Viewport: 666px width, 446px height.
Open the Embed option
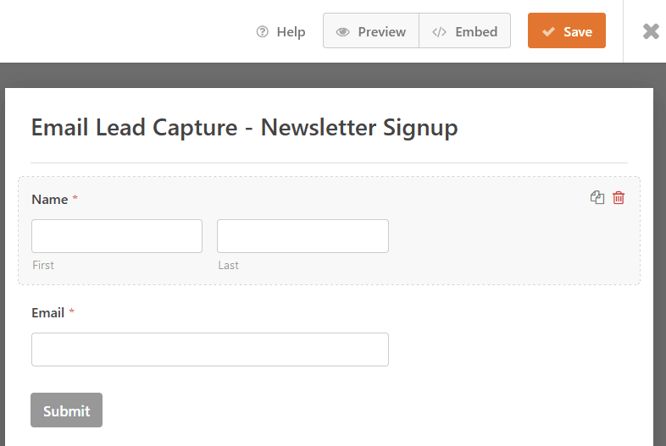[475, 32]
